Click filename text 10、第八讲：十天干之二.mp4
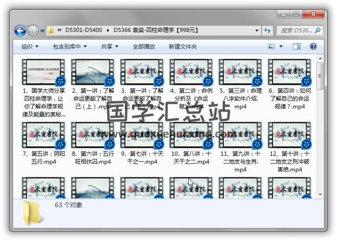 [x=191, y=158]
